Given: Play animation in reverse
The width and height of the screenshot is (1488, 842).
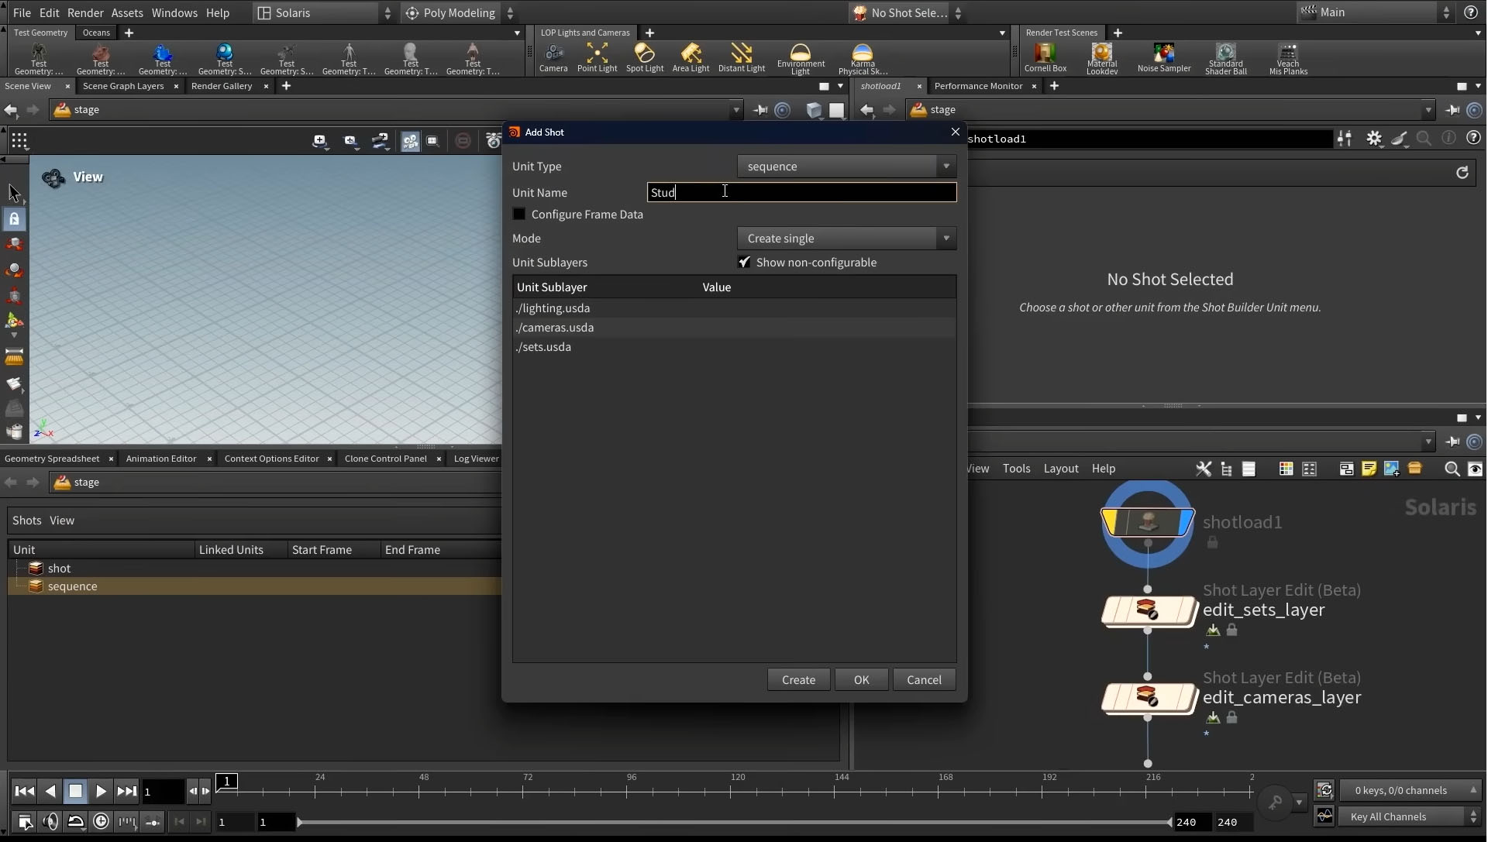Looking at the screenshot, I should (50, 791).
